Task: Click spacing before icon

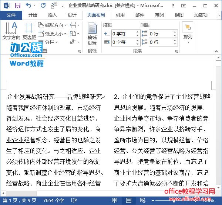Action: pyautogui.click(x=145, y=34)
